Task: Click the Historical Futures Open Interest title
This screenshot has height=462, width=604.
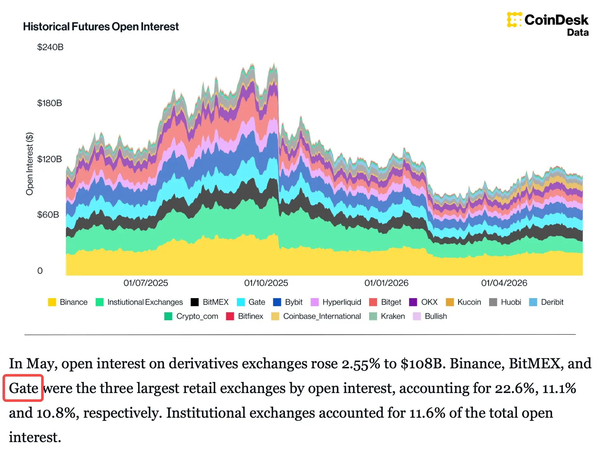Action: click(x=101, y=27)
